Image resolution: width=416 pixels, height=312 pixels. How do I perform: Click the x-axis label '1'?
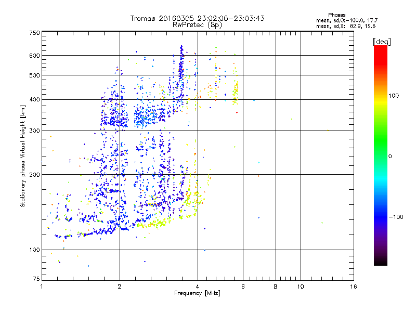click(x=42, y=287)
